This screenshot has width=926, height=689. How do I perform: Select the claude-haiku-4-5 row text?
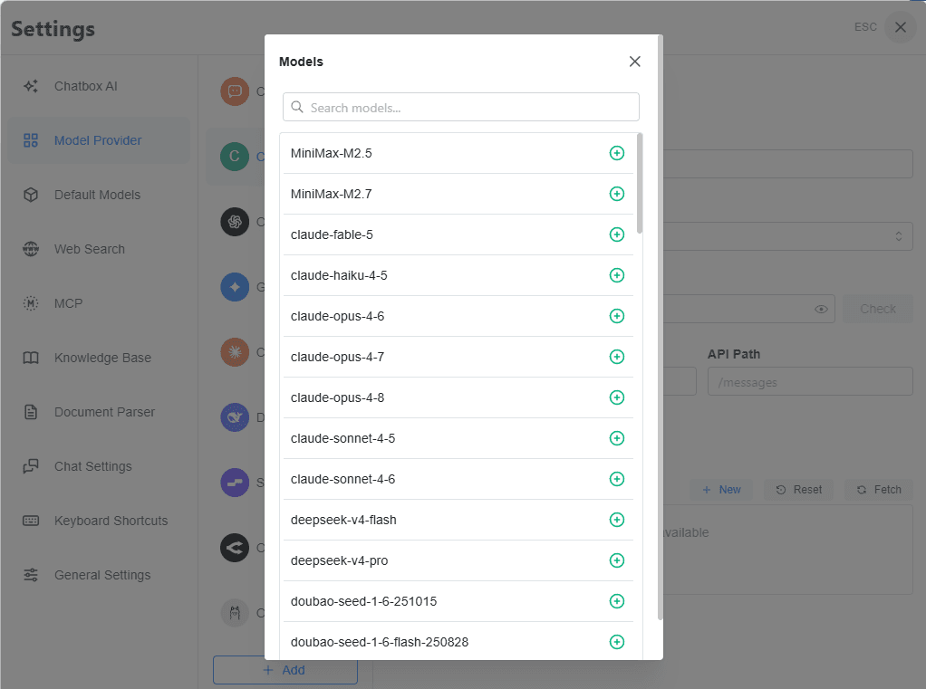pos(339,275)
